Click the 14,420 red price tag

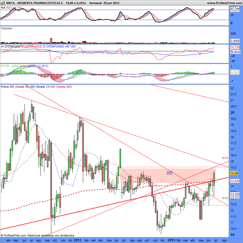(235, 181)
